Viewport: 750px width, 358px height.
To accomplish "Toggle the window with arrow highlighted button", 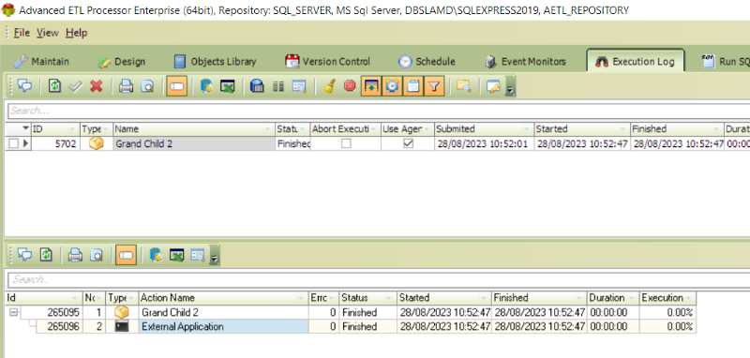I will coord(371,86).
